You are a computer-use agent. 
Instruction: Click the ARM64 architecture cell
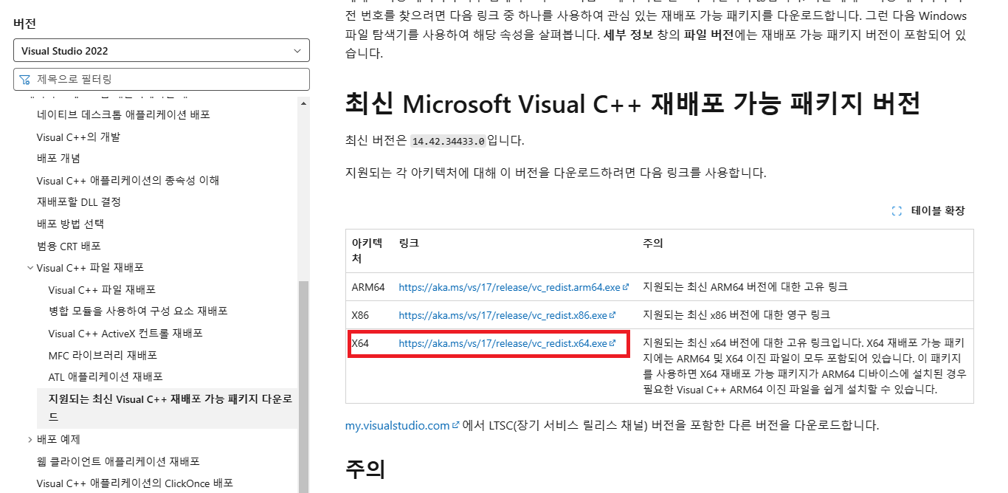pyautogui.click(x=369, y=287)
